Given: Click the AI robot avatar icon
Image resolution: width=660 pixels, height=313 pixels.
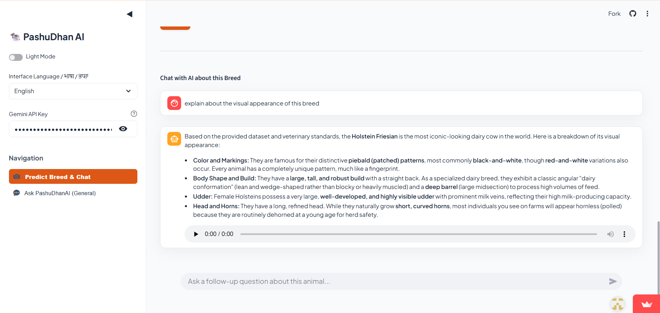Looking at the screenshot, I should click(x=174, y=139).
